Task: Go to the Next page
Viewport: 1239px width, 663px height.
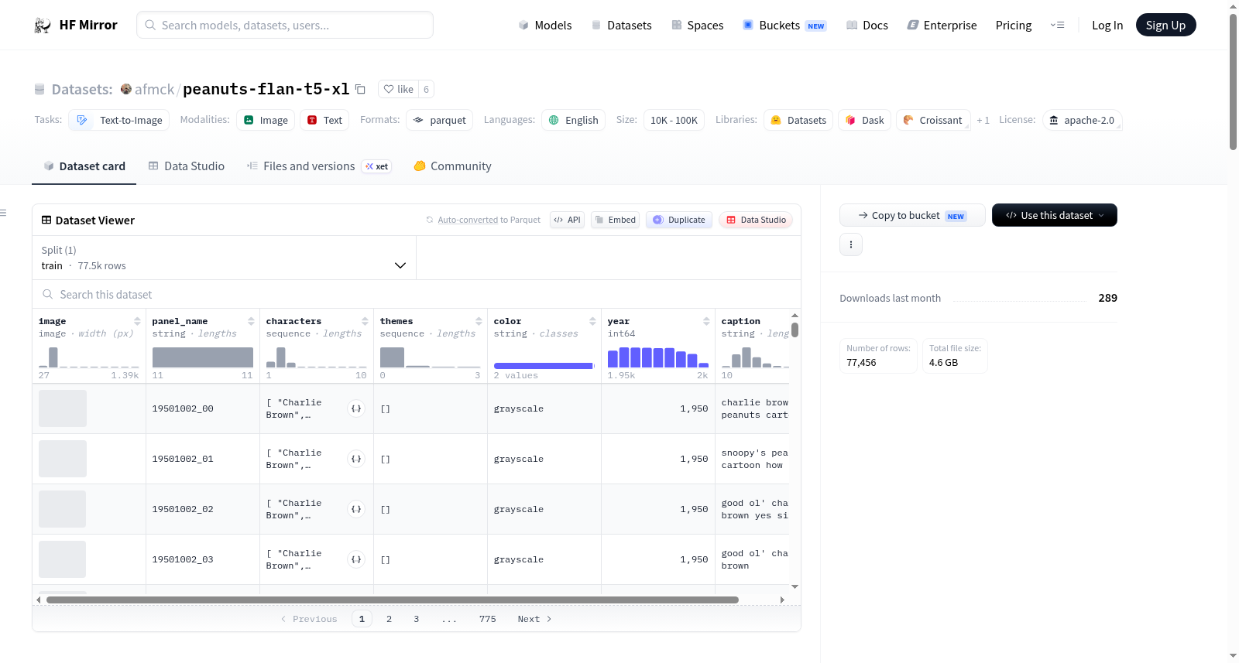Action: coord(534,619)
